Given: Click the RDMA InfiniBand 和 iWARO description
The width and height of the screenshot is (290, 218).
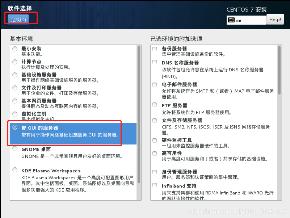Looking at the screenshot, I should point(218,196).
